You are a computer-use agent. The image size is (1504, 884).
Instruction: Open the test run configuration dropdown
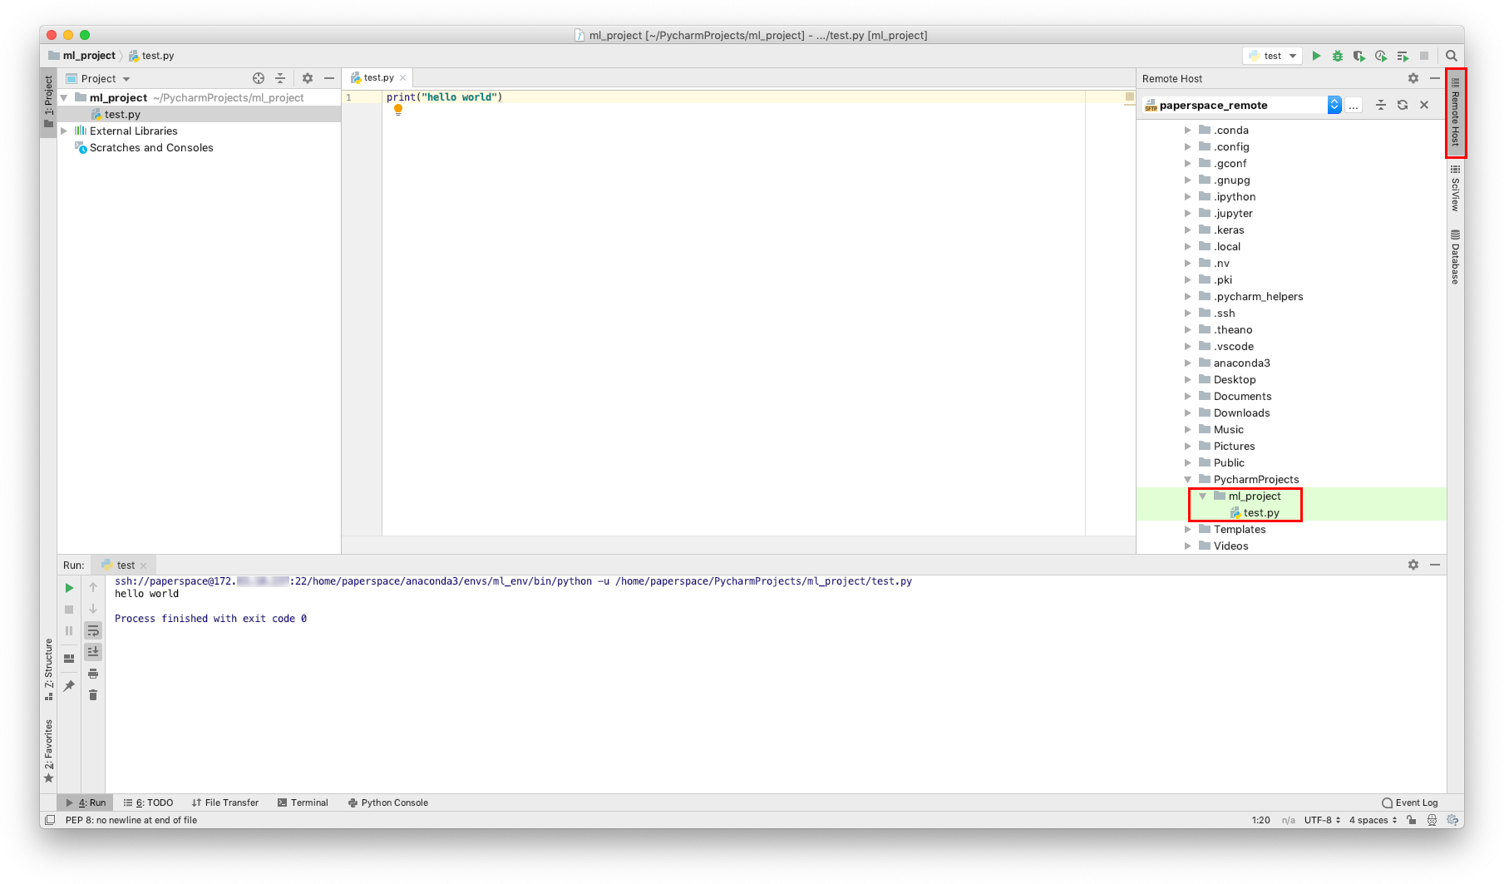point(1273,56)
